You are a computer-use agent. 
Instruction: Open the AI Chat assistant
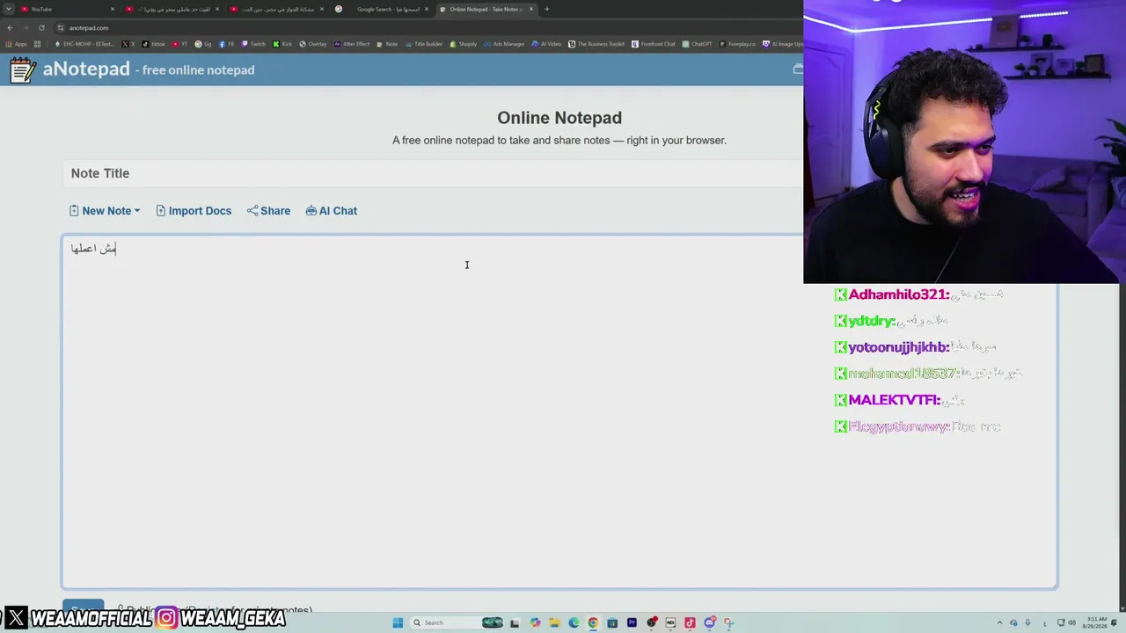pyautogui.click(x=331, y=211)
